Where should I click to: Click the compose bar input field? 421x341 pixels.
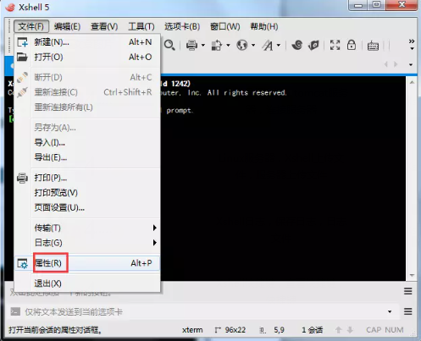point(203,311)
